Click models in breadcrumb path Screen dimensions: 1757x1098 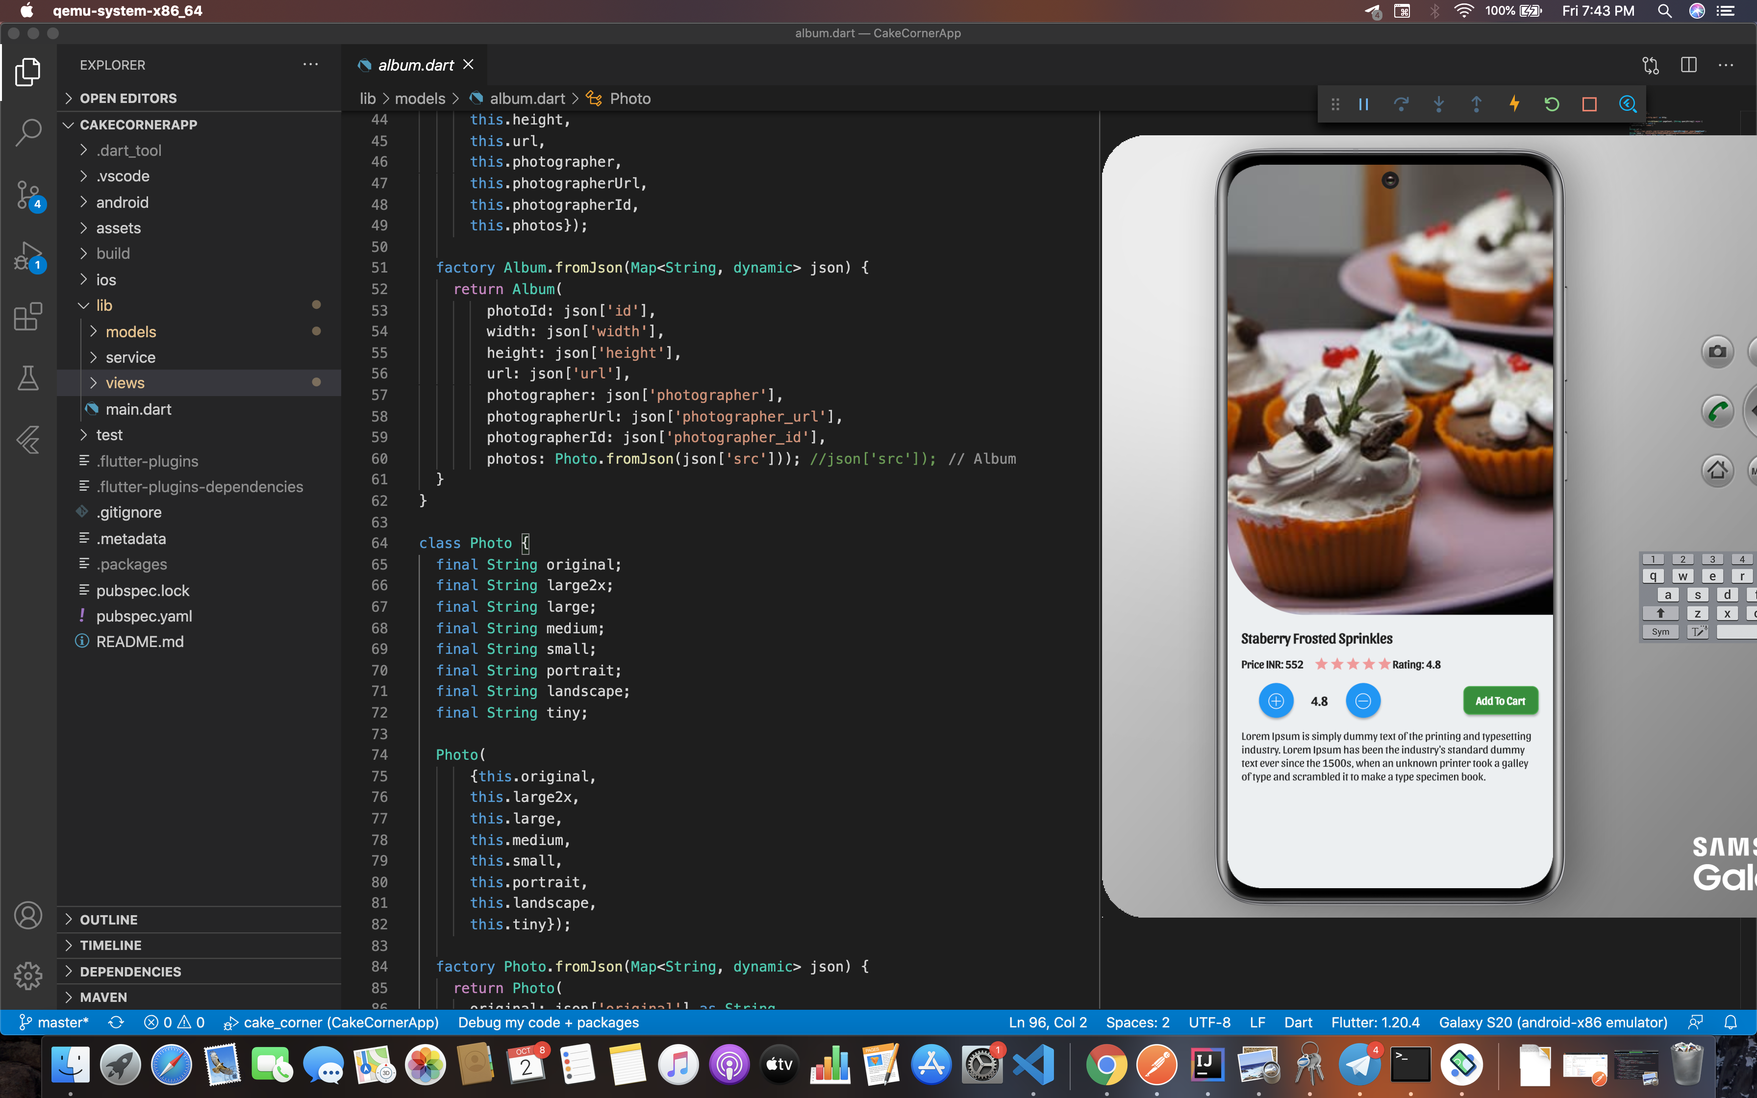tap(420, 99)
